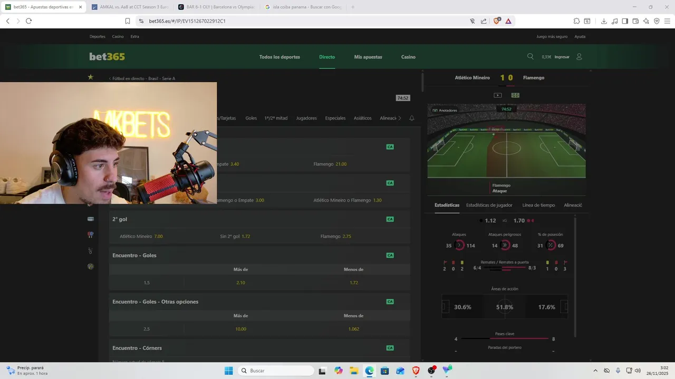This screenshot has height=379, width=675.
Task: Go back in browser history
Action: pos(7,21)
